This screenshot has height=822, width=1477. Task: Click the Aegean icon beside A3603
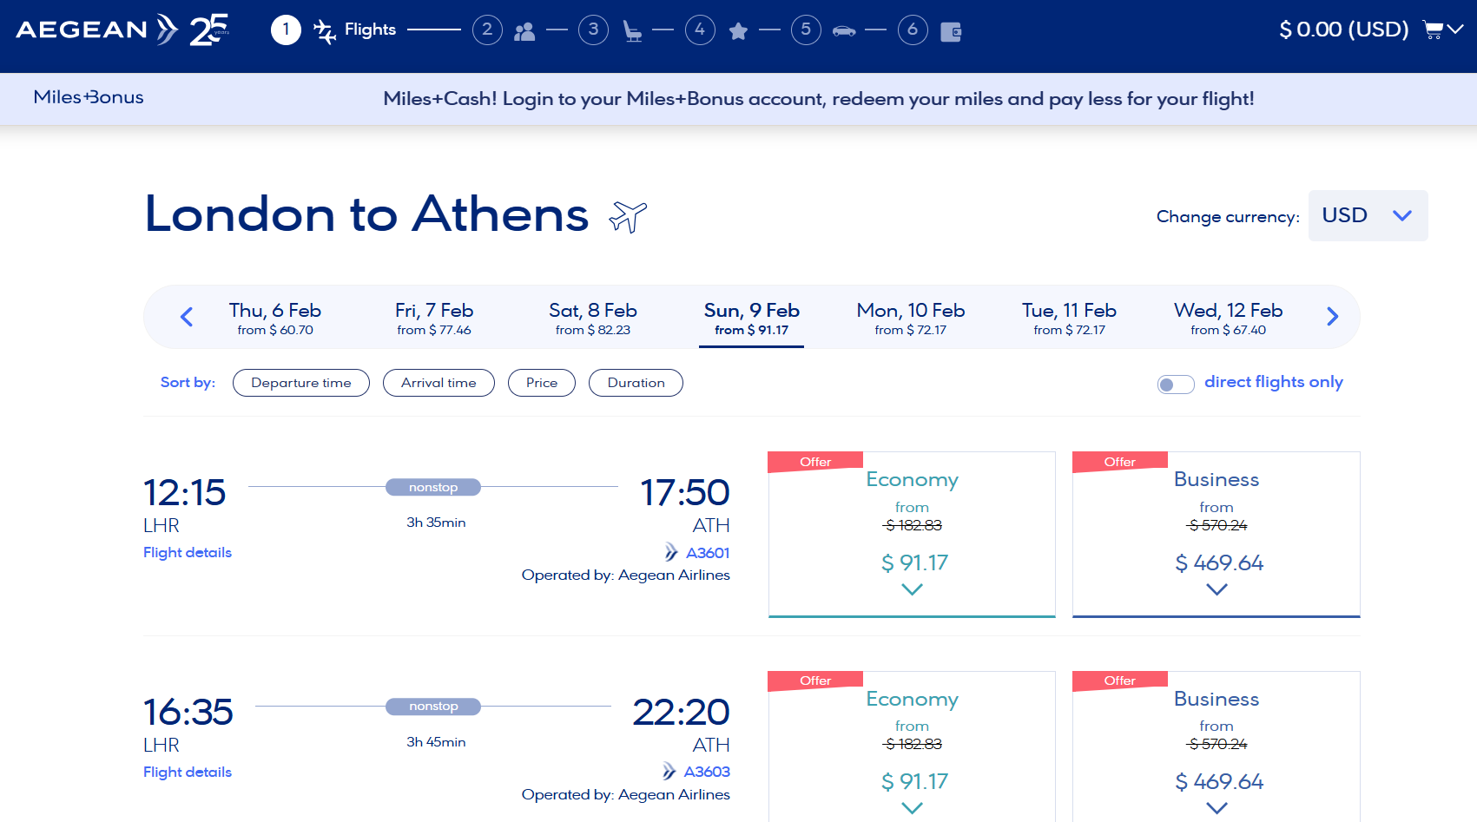tap(669, 771)
